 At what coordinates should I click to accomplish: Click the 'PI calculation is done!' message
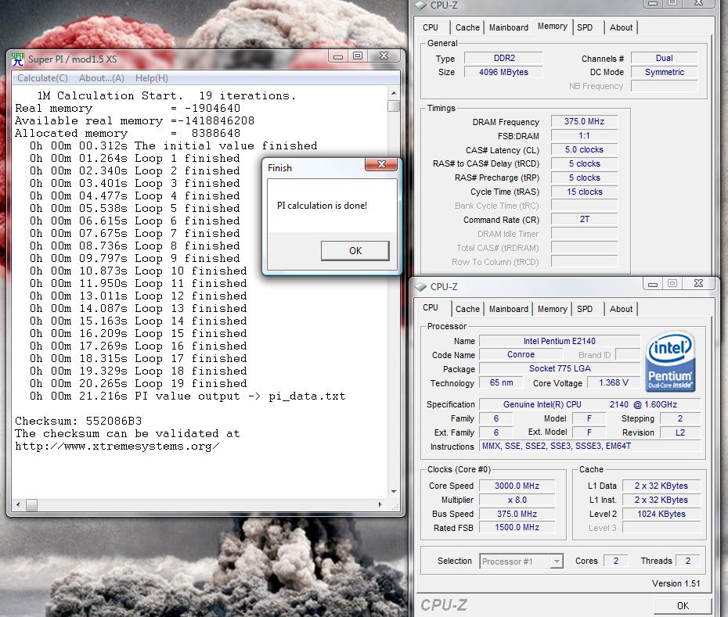pos(322,206)
